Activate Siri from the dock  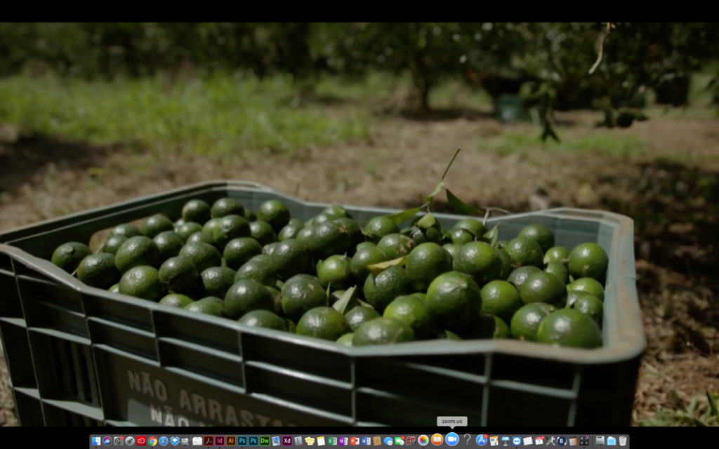(x=107, y=441)
